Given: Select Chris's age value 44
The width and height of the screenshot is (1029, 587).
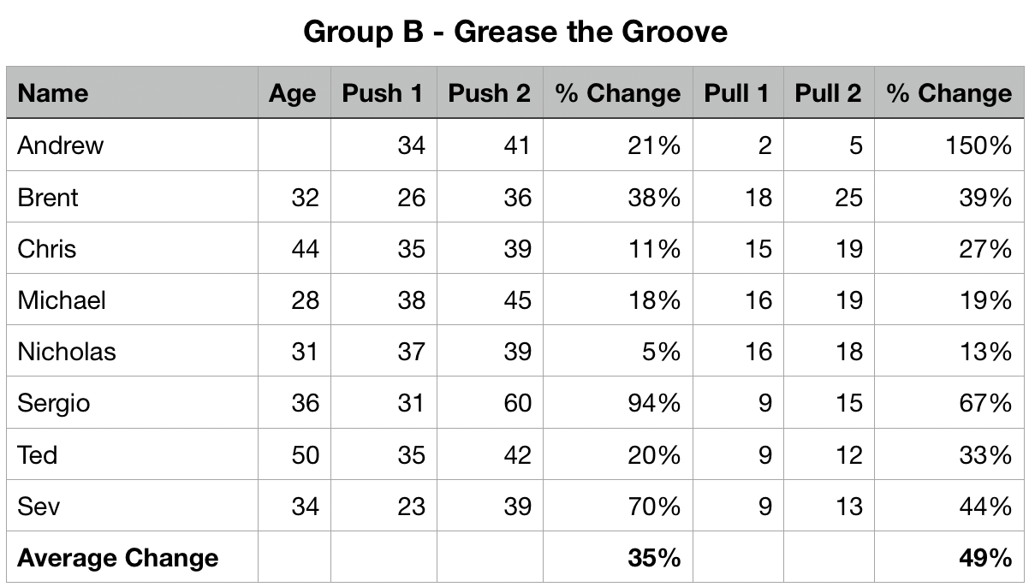Looking at the screenshot, I should tap(305, 249).
